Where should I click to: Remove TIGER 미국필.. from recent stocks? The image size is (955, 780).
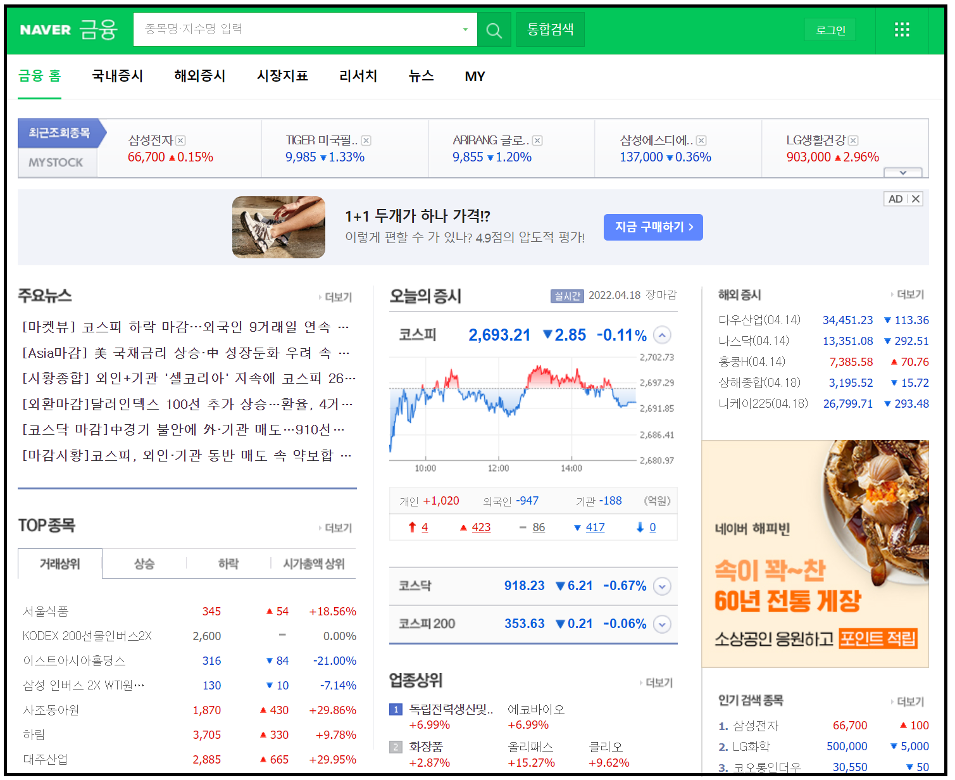click(366, 141)
